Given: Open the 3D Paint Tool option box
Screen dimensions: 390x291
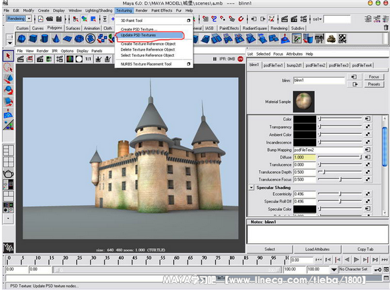Looking at the screenshot, I should click(189, 21).
